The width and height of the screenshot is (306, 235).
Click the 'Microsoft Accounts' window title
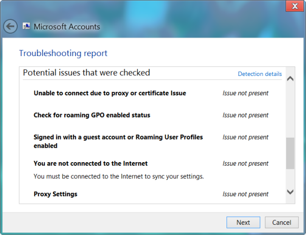[x=67, y=27]
